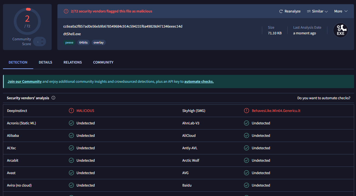Click the 'a moment ago' analysis date
Viewport: 356px width, 196px height.
[x=305, y=33]
